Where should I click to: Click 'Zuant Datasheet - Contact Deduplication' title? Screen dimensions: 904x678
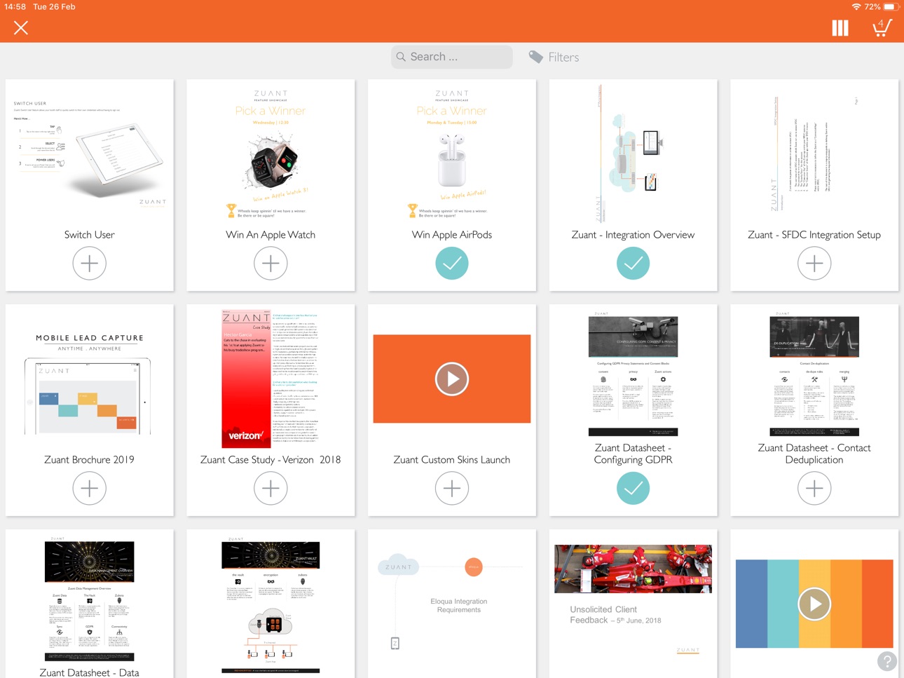[814, 454]
